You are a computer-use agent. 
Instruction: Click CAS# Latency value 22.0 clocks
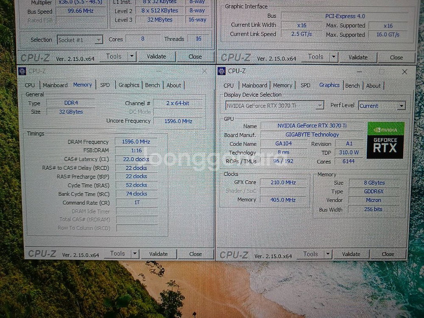click(x=136, y=159)
